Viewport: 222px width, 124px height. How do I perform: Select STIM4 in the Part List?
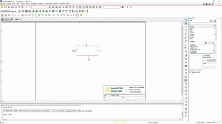coord(192,36)
